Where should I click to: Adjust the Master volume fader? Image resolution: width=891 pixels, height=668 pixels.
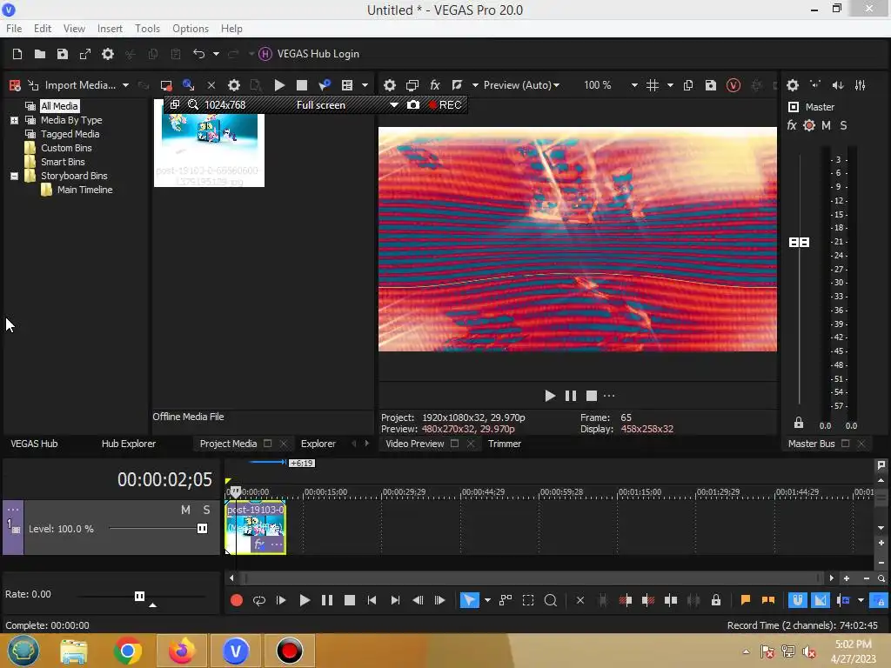(x=799, y=243)
